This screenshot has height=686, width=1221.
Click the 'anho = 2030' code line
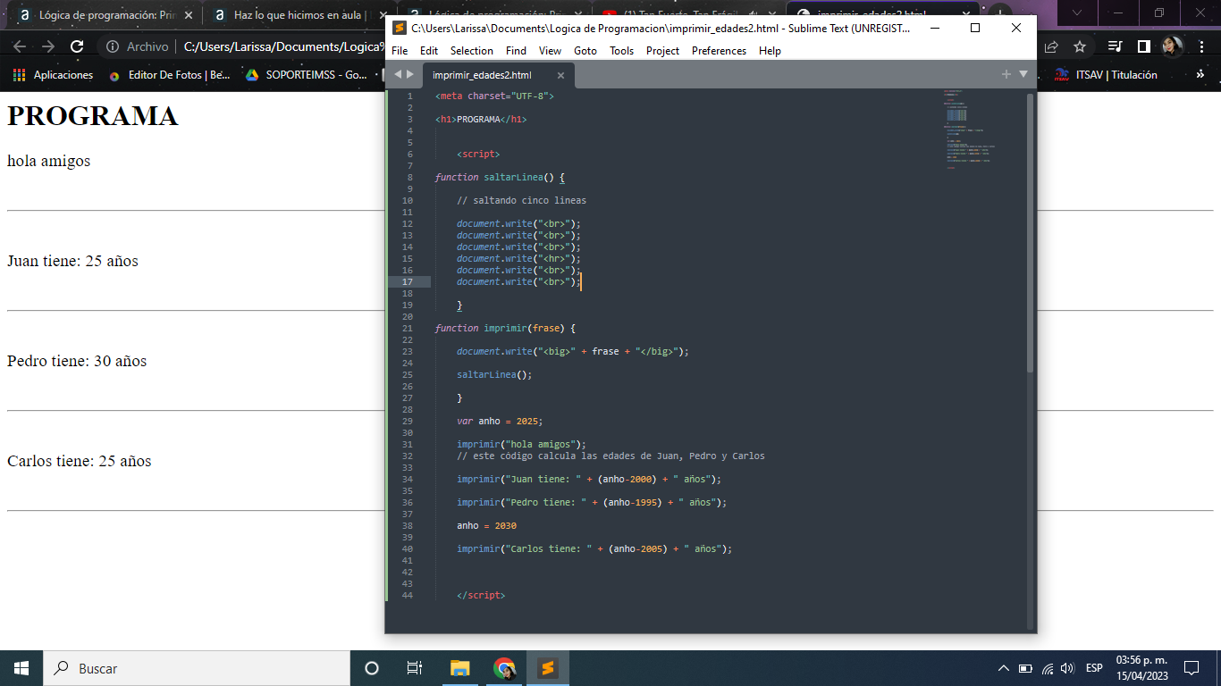click(x=486, y=525)
